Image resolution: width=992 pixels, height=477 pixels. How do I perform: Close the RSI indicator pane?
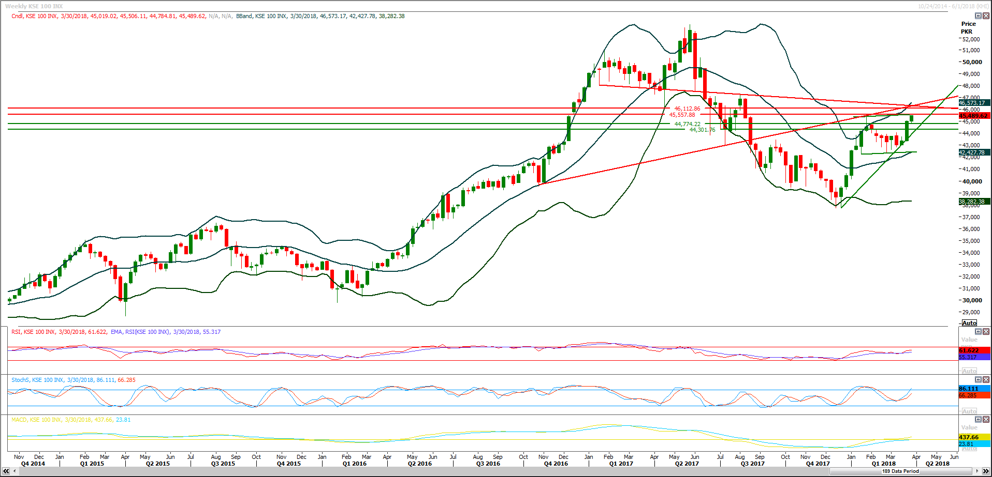[x=986, y=332]
